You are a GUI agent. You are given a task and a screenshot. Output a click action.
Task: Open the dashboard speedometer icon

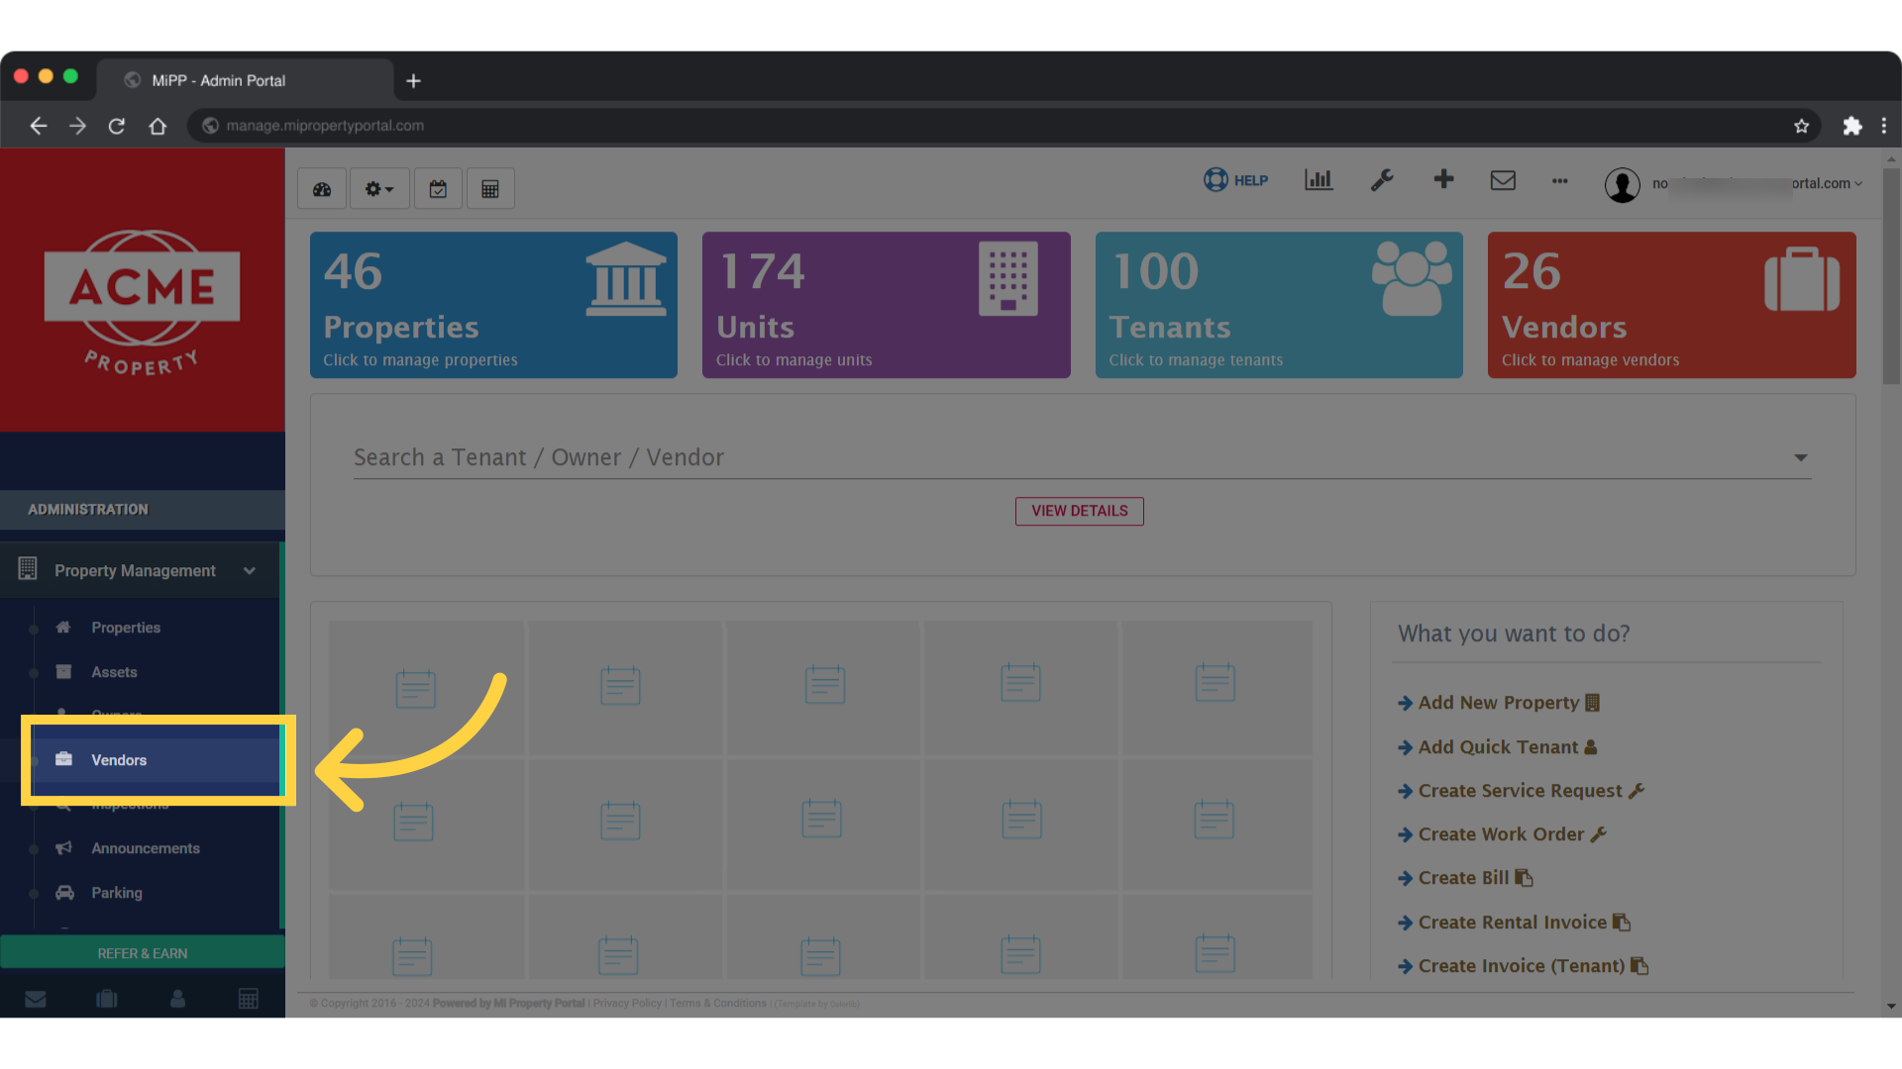pyautogui.click(x=321, y=188)
